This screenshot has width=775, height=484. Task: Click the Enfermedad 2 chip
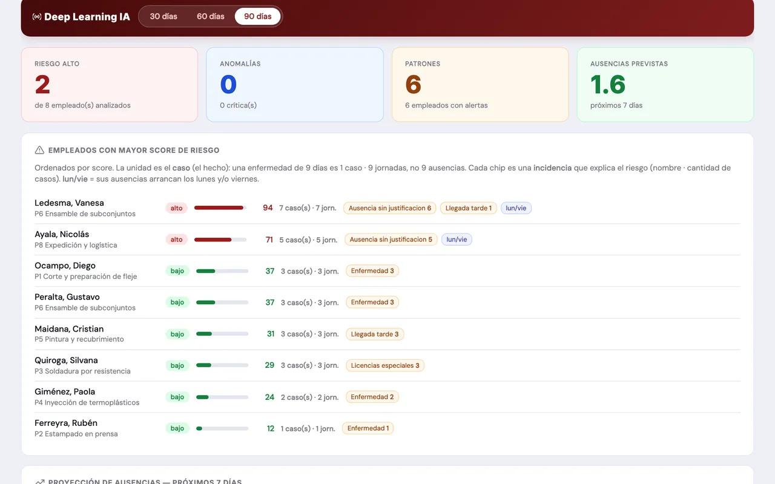pos(372,397)
